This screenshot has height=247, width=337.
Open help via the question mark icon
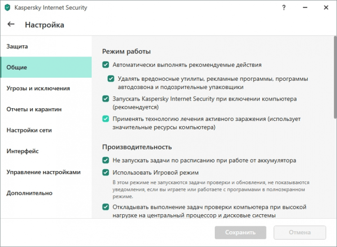pyautogui.click(x=284, y=8)
